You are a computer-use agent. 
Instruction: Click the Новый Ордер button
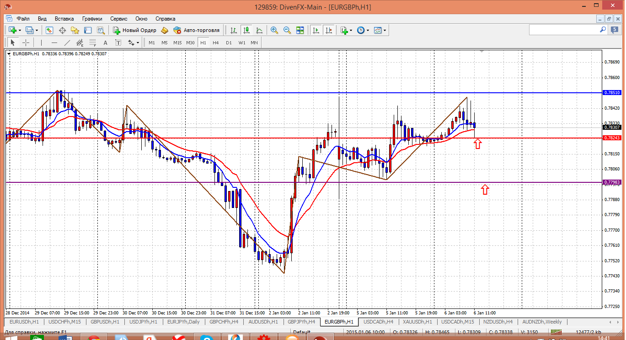pos(134,30)
